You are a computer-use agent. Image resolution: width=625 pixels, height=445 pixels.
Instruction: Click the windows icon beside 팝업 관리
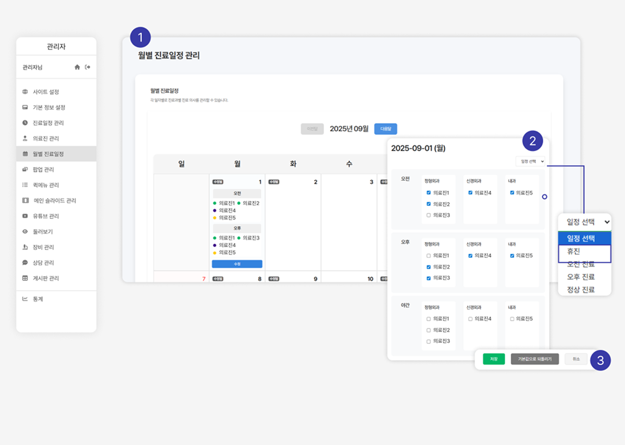click(x=25, y=169)
